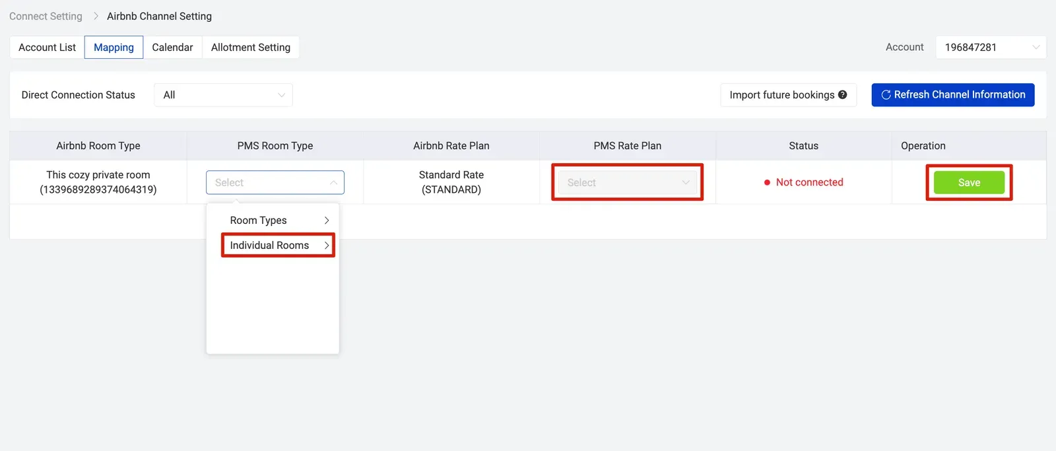This screenshot has height=451, width=1056.
Task: Click the chevron on the Direct Connection Status dropdown
Action: tap(282, 95)
